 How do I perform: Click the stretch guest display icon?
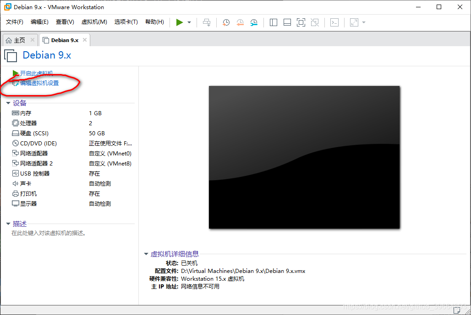point(354,22)
